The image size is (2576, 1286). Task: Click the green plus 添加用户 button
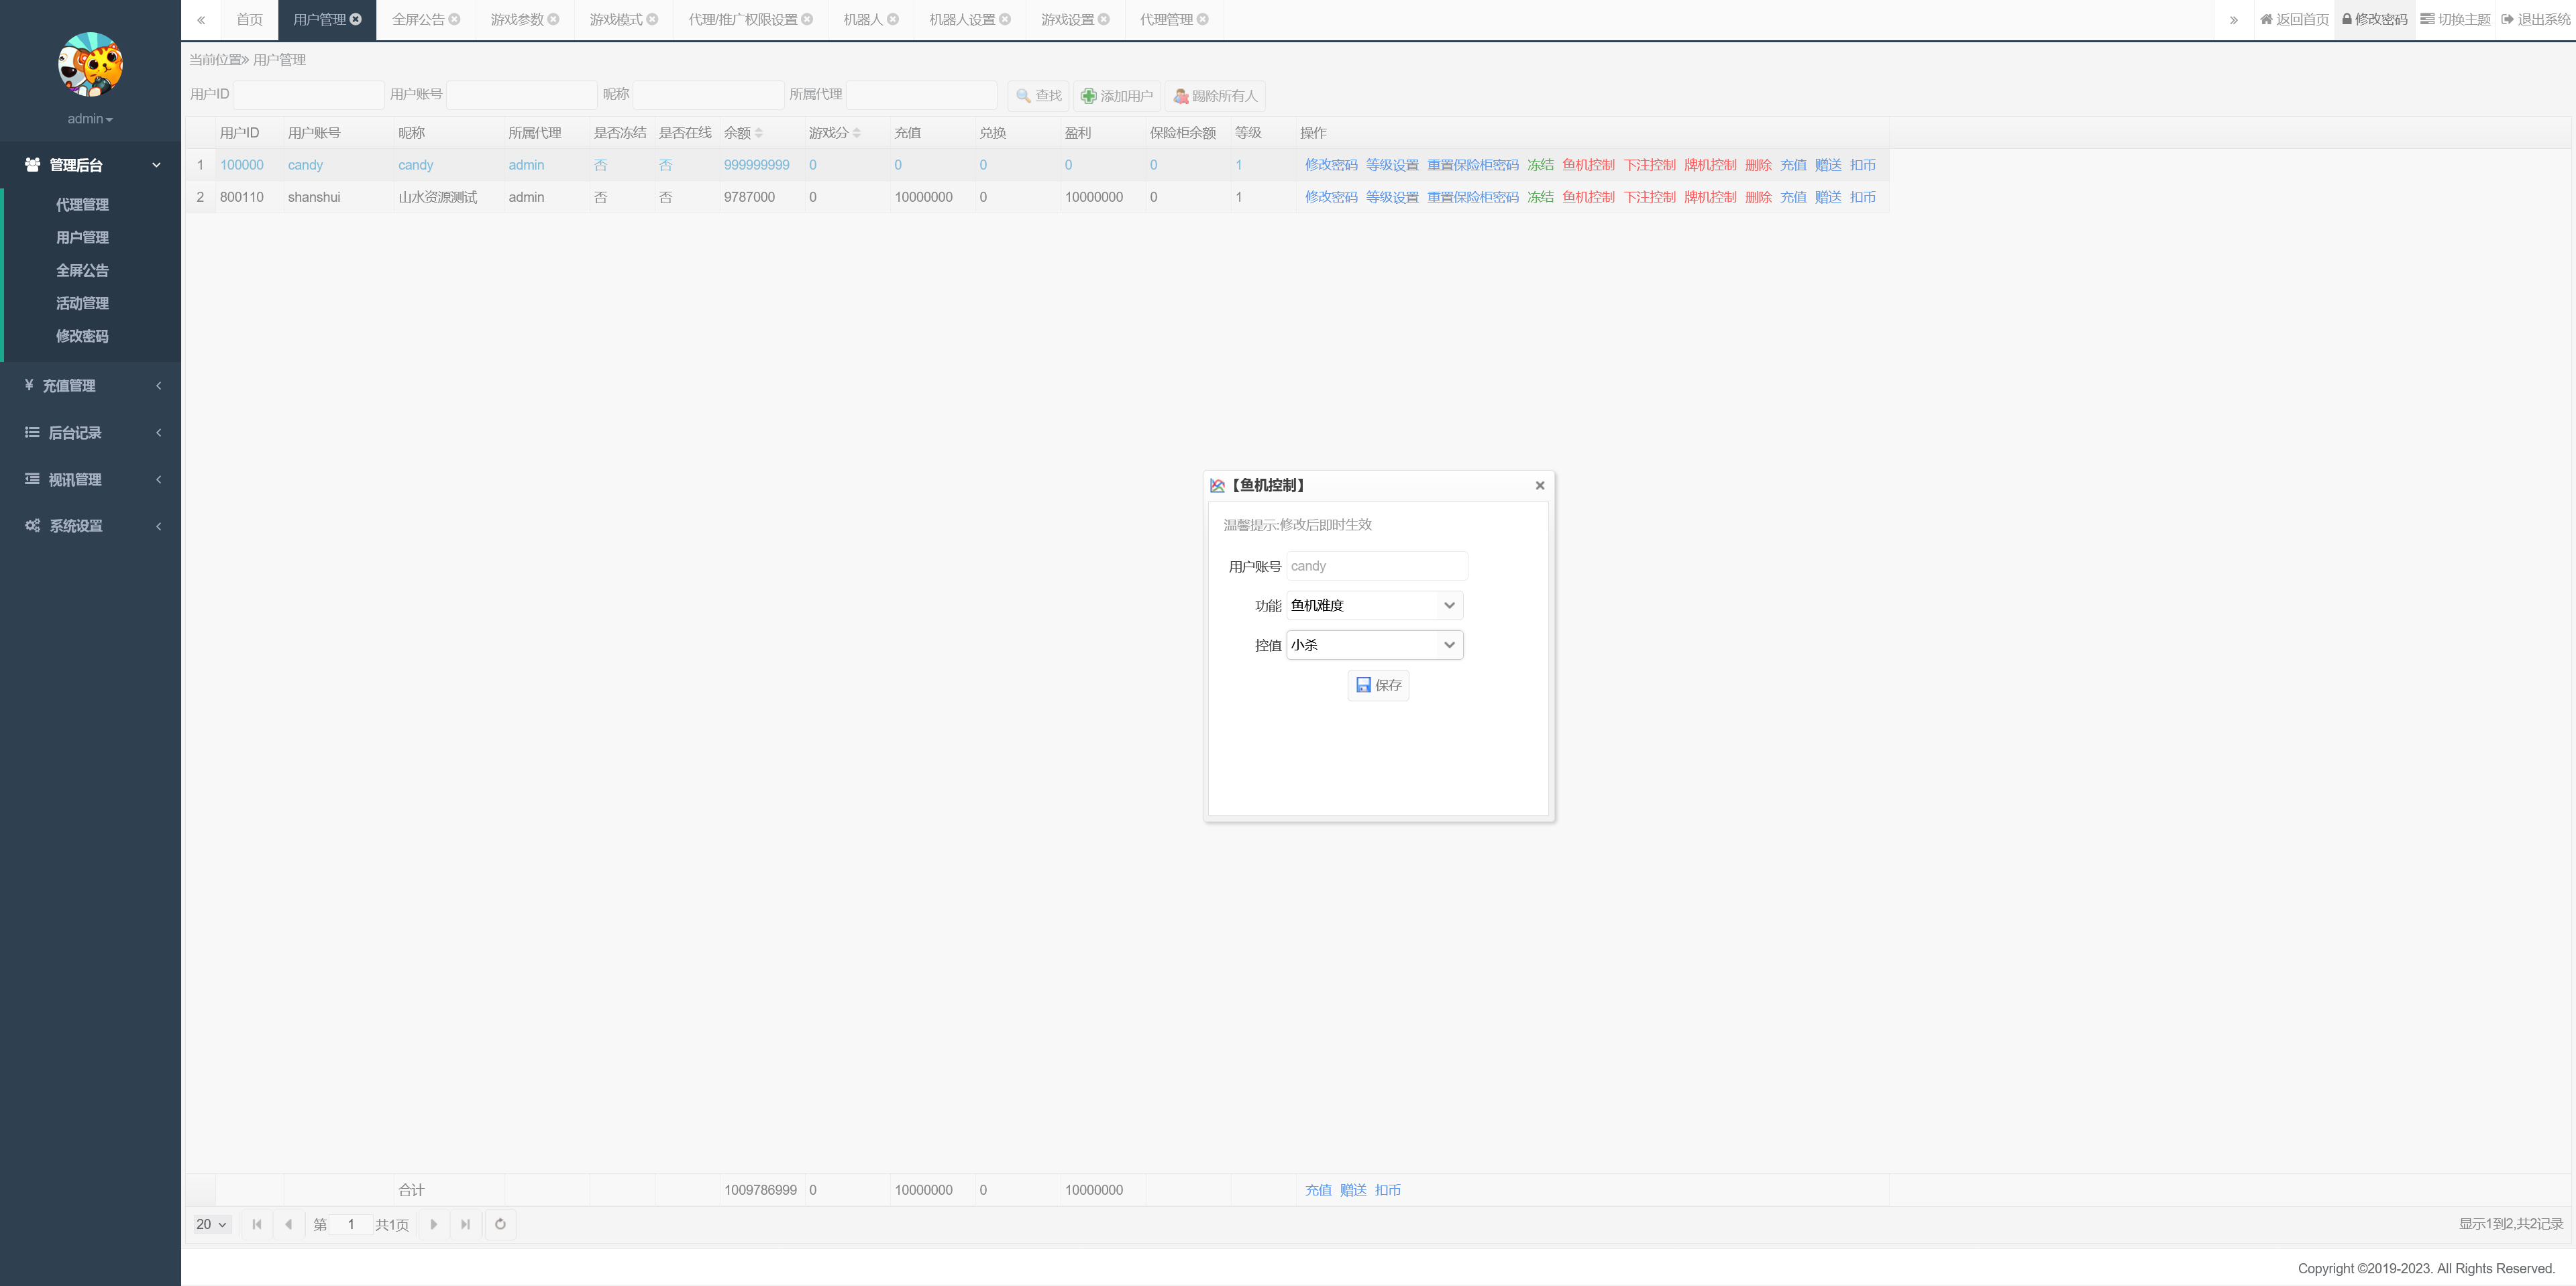pyautogui.click(x=1116, y=96)
